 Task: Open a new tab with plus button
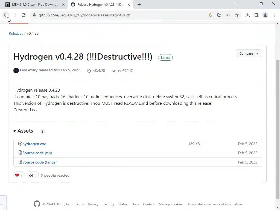point(139,5)
